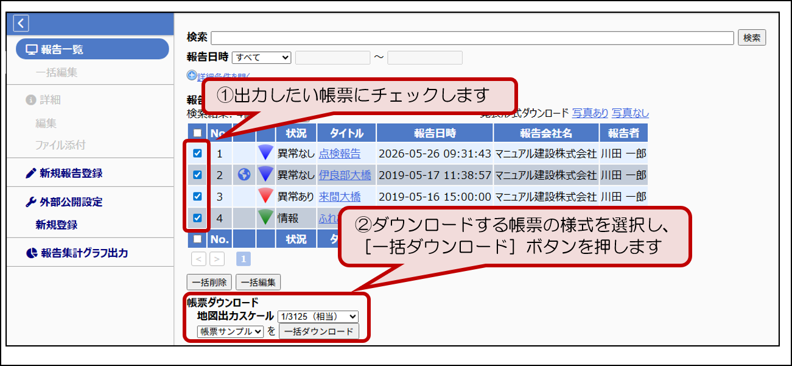Image resolution: width=792 pixels, height=366 pixels.
Task: Open the 点検報告 report link
Action: coord(340,153)
